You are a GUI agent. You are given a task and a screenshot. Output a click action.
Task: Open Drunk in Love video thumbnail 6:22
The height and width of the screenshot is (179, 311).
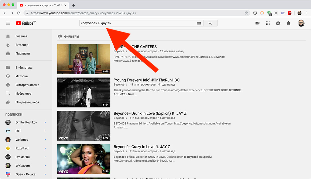coord(84,126)
